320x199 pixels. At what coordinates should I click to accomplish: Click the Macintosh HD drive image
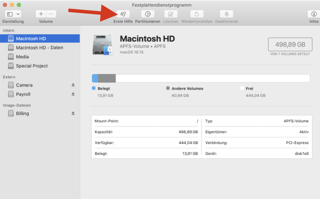pyautogui.click(x=103, y=45)
